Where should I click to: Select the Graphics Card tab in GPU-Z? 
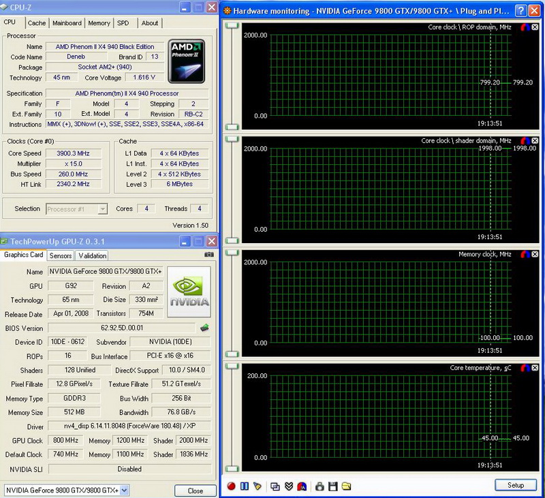pos(23,255)
